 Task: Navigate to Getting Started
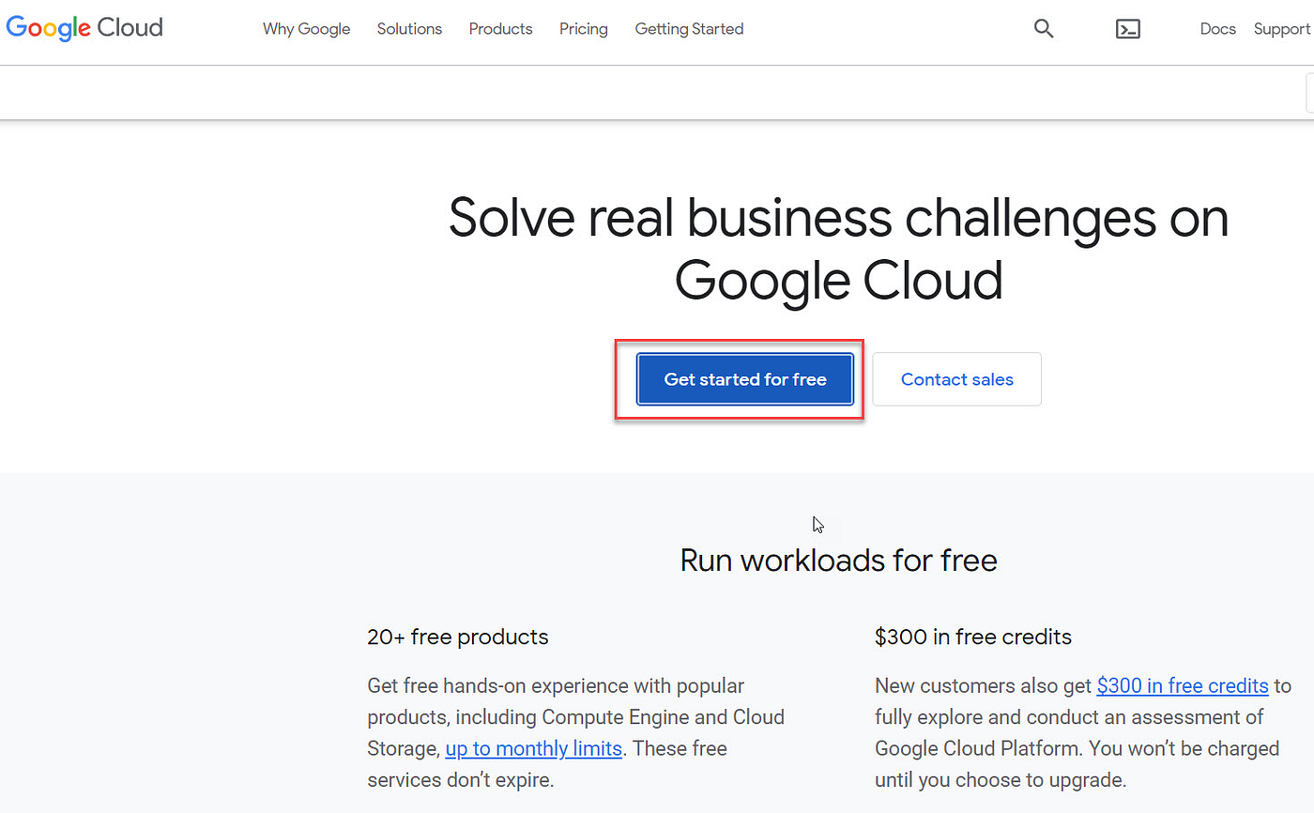[689, 29]
